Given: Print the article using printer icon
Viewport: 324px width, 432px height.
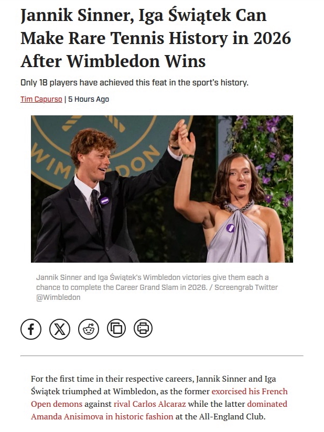Looking at the screenshot, I should point(143,328).
